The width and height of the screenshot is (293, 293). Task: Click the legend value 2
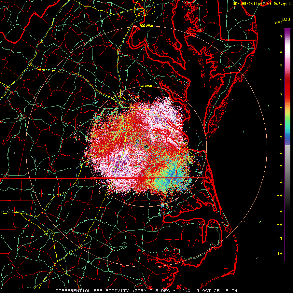281,109
